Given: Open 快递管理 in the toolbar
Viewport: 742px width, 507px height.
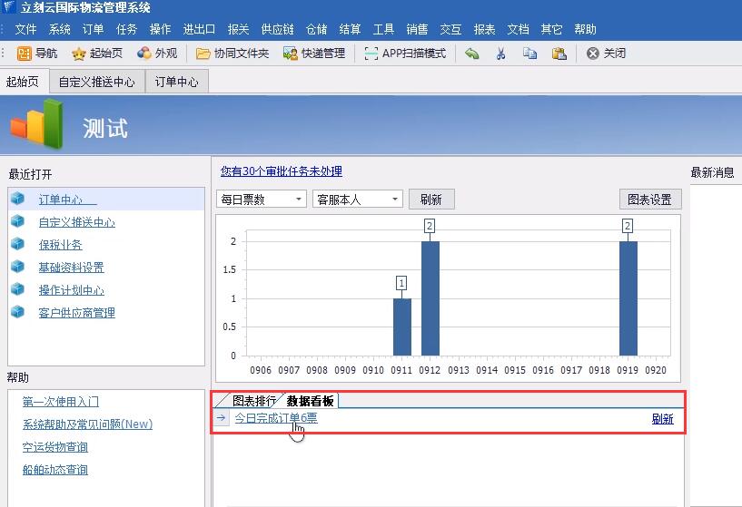Looking at the screenshot, I should pos(314,54).
